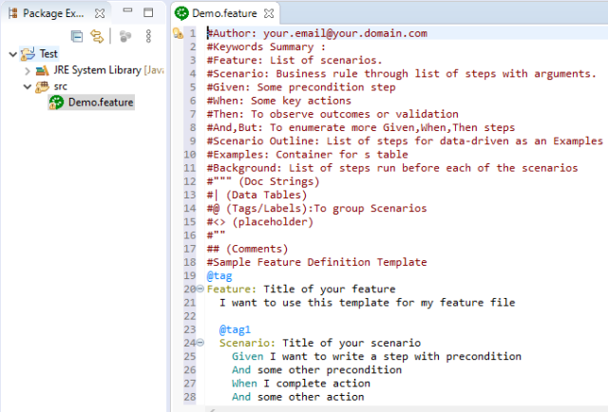Click the @tag1 annotation on line 23
608x412 pixels.
pyautogui.click(x=235, y=329)
